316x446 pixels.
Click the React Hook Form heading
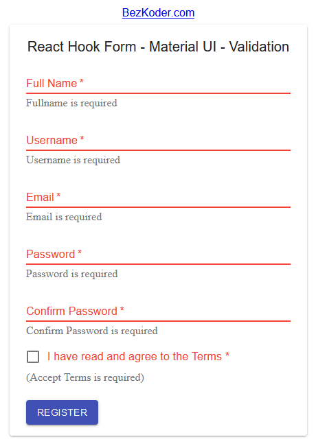pyautogui.click(x=158, y=47)
